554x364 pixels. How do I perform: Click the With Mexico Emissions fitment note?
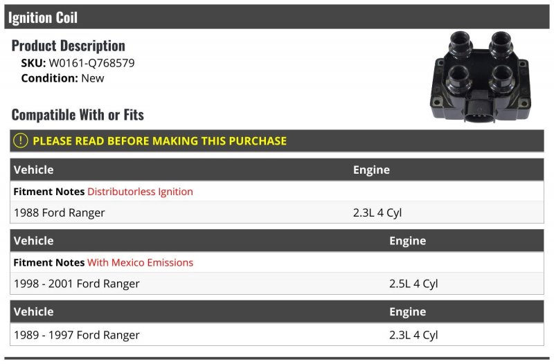pyautogui.click(x=141, y=262)
